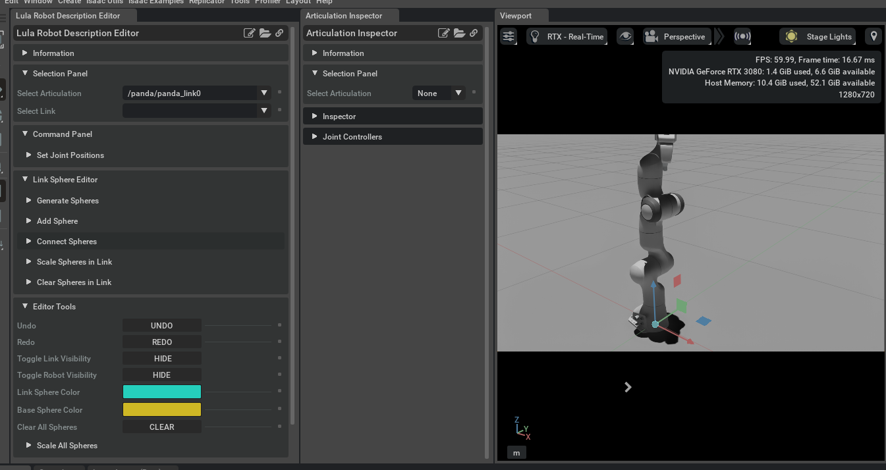Viewport: 886px width, 470px height.
Task: Expand the Joint Controllers section
Action: point(393,137)
